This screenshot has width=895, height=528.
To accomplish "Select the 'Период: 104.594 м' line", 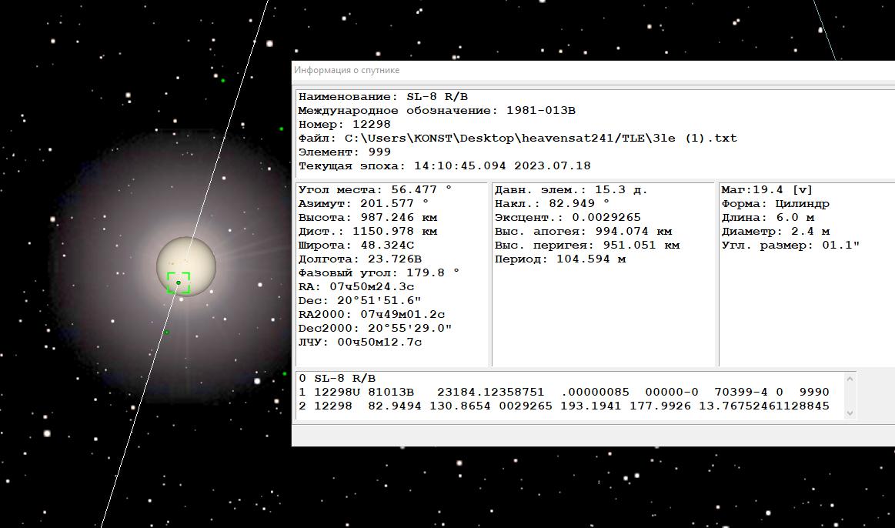I will click(560, 259).
